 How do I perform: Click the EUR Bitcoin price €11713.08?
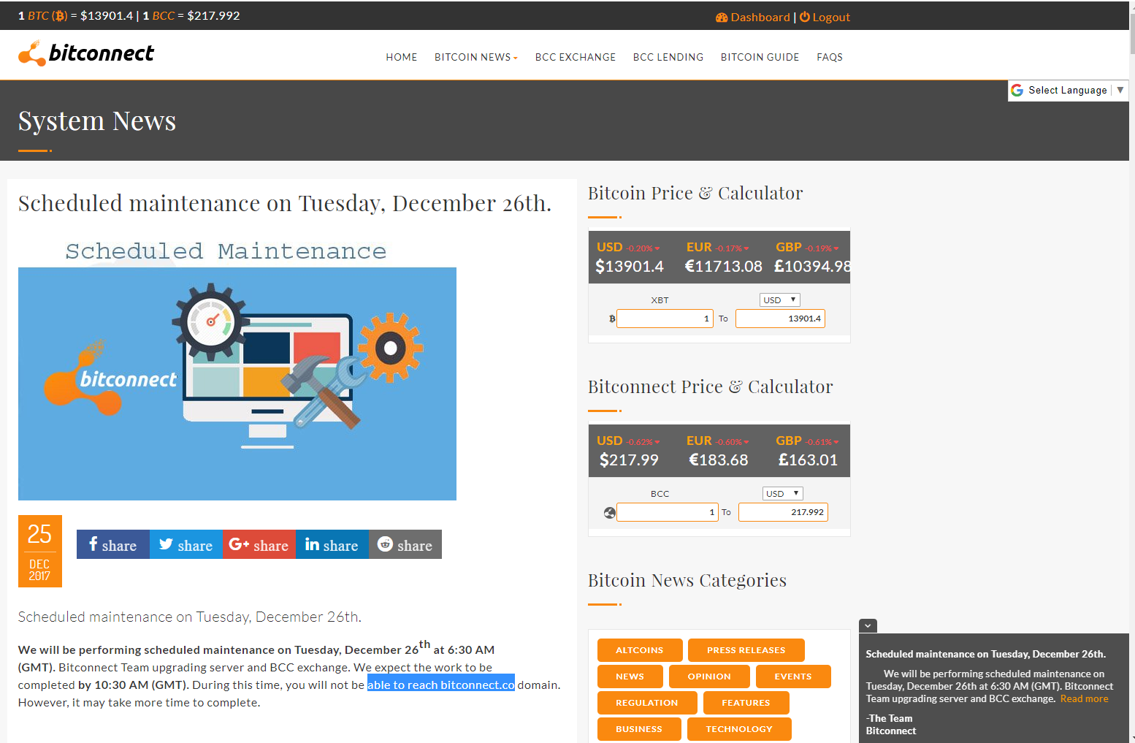coord(723,267)
